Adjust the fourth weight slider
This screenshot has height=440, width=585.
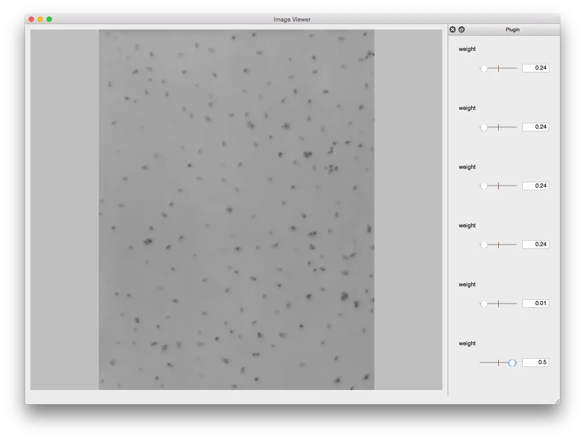tap(484, 245)
